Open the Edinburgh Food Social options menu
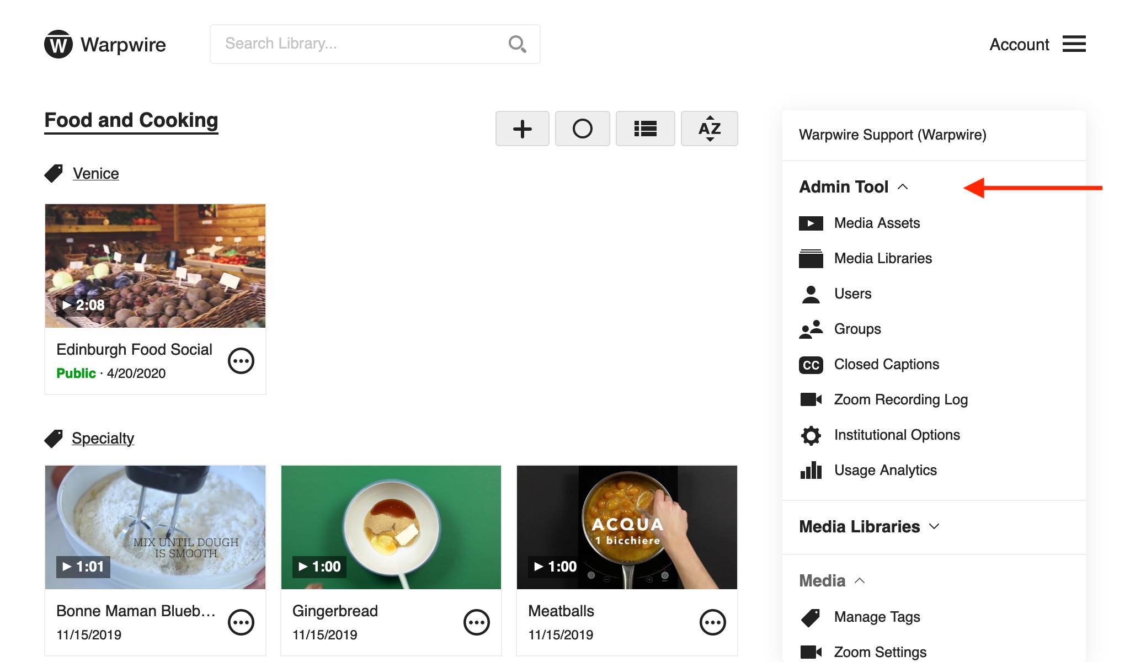This screenshot has width=1130, height=662. point(242,360)
